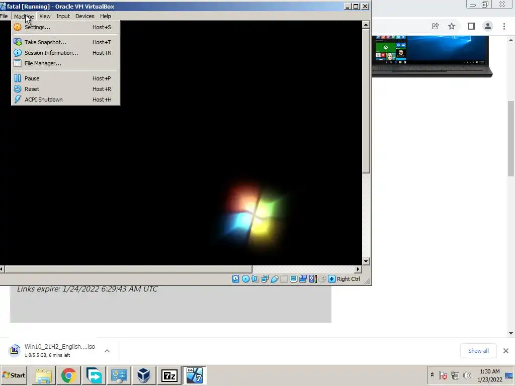Click the Windows Start button
The height and width of the screenshot is (386, 515).
pyautogui.click(x=14, y=375)
